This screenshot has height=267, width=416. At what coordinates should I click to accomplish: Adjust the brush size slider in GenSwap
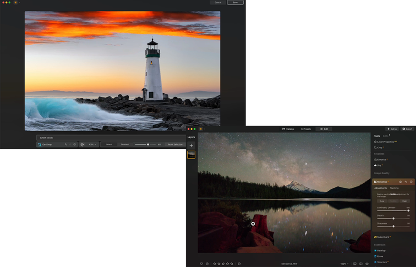coord(146,144)
